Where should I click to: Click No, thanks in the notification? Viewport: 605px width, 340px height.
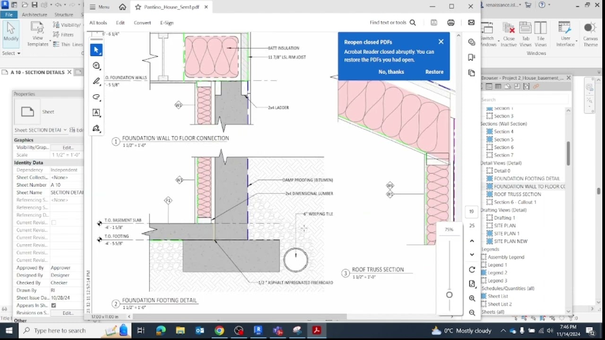[x=391, y=72]
